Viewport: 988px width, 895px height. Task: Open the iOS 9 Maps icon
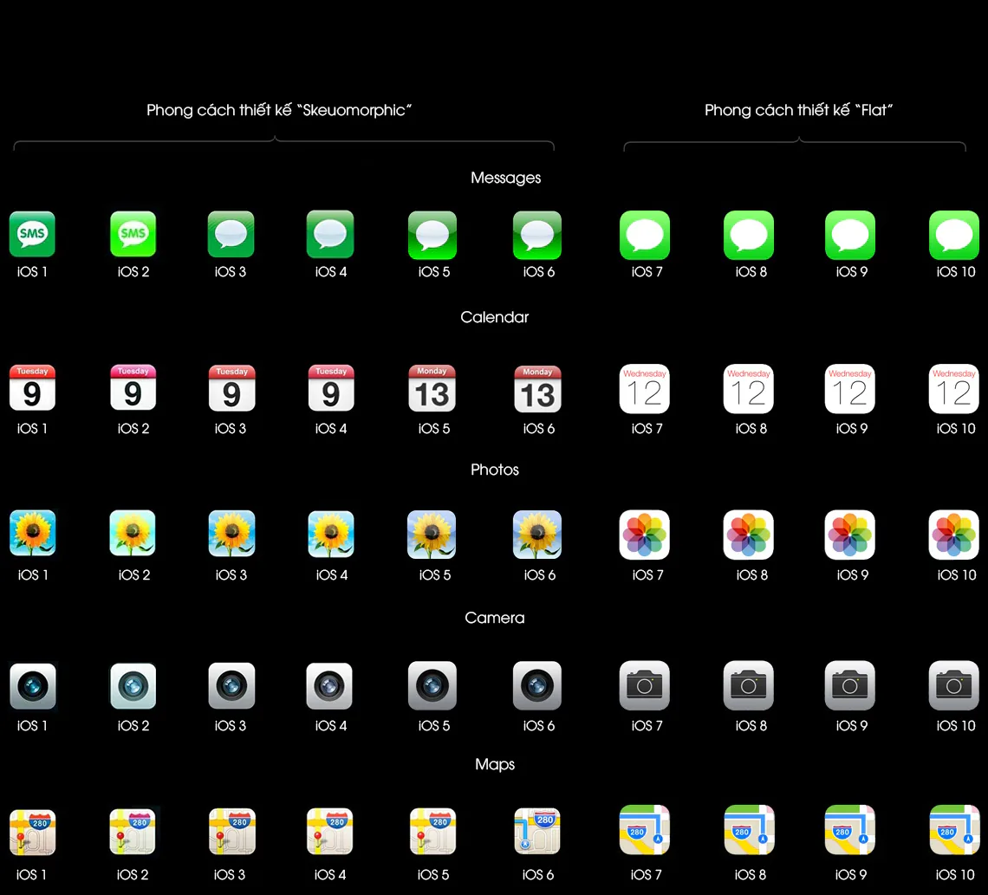coord(850,829)
